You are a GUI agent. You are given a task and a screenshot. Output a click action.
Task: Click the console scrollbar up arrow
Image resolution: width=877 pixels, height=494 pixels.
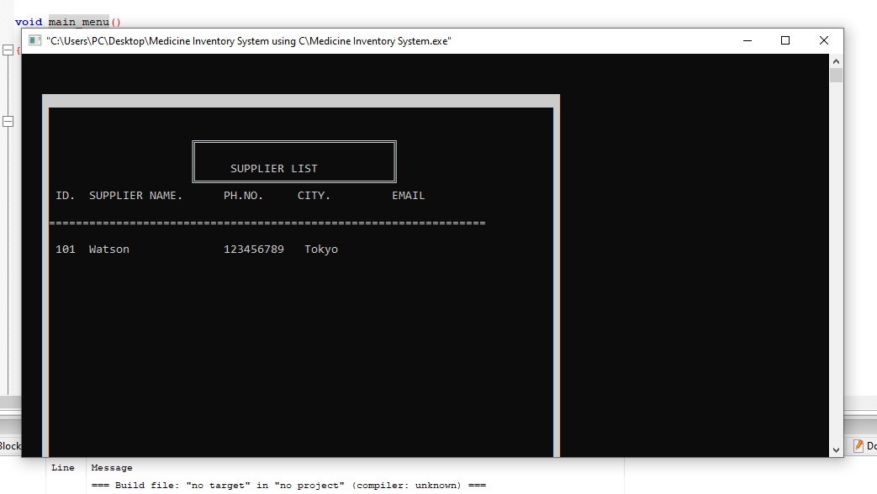pyautogui.click(x=836, y=61)
